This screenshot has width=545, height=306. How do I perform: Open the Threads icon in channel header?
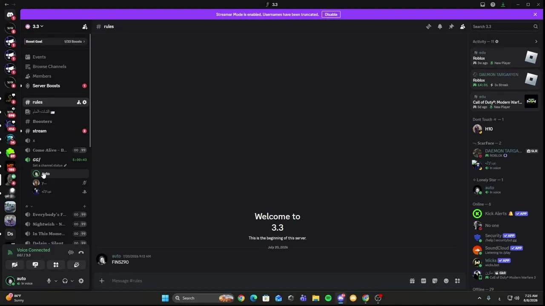point(428,26)
